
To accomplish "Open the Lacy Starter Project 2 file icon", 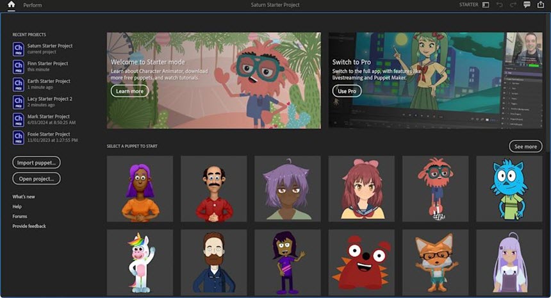I will pyautogui.click(x=19, y=102).
